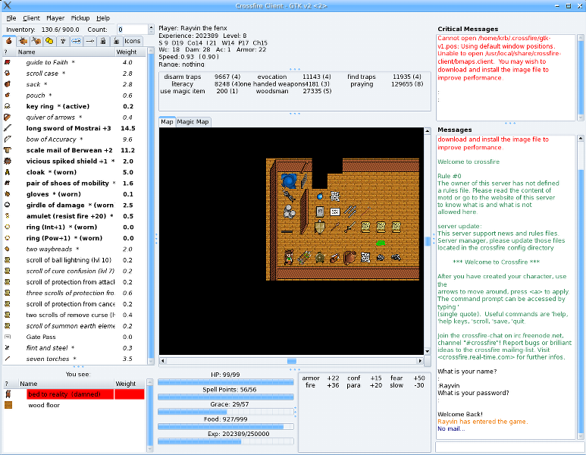Sort inventory by the Weight column header

(126, 52)
